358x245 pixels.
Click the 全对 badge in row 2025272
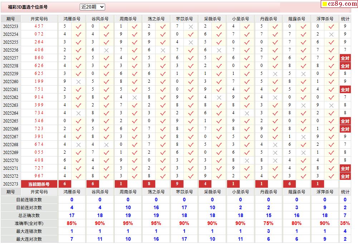(x=345, y=176)
